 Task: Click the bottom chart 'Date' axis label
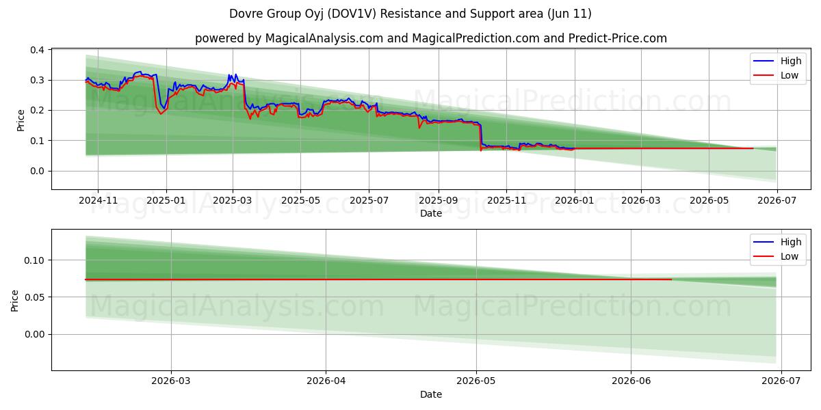pos(431,394)
